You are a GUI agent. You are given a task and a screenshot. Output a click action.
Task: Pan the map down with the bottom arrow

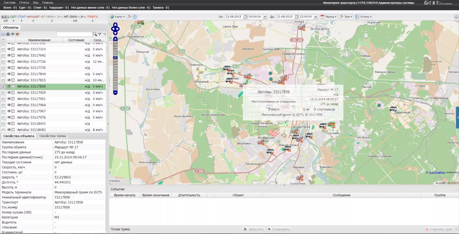(115, 33)
